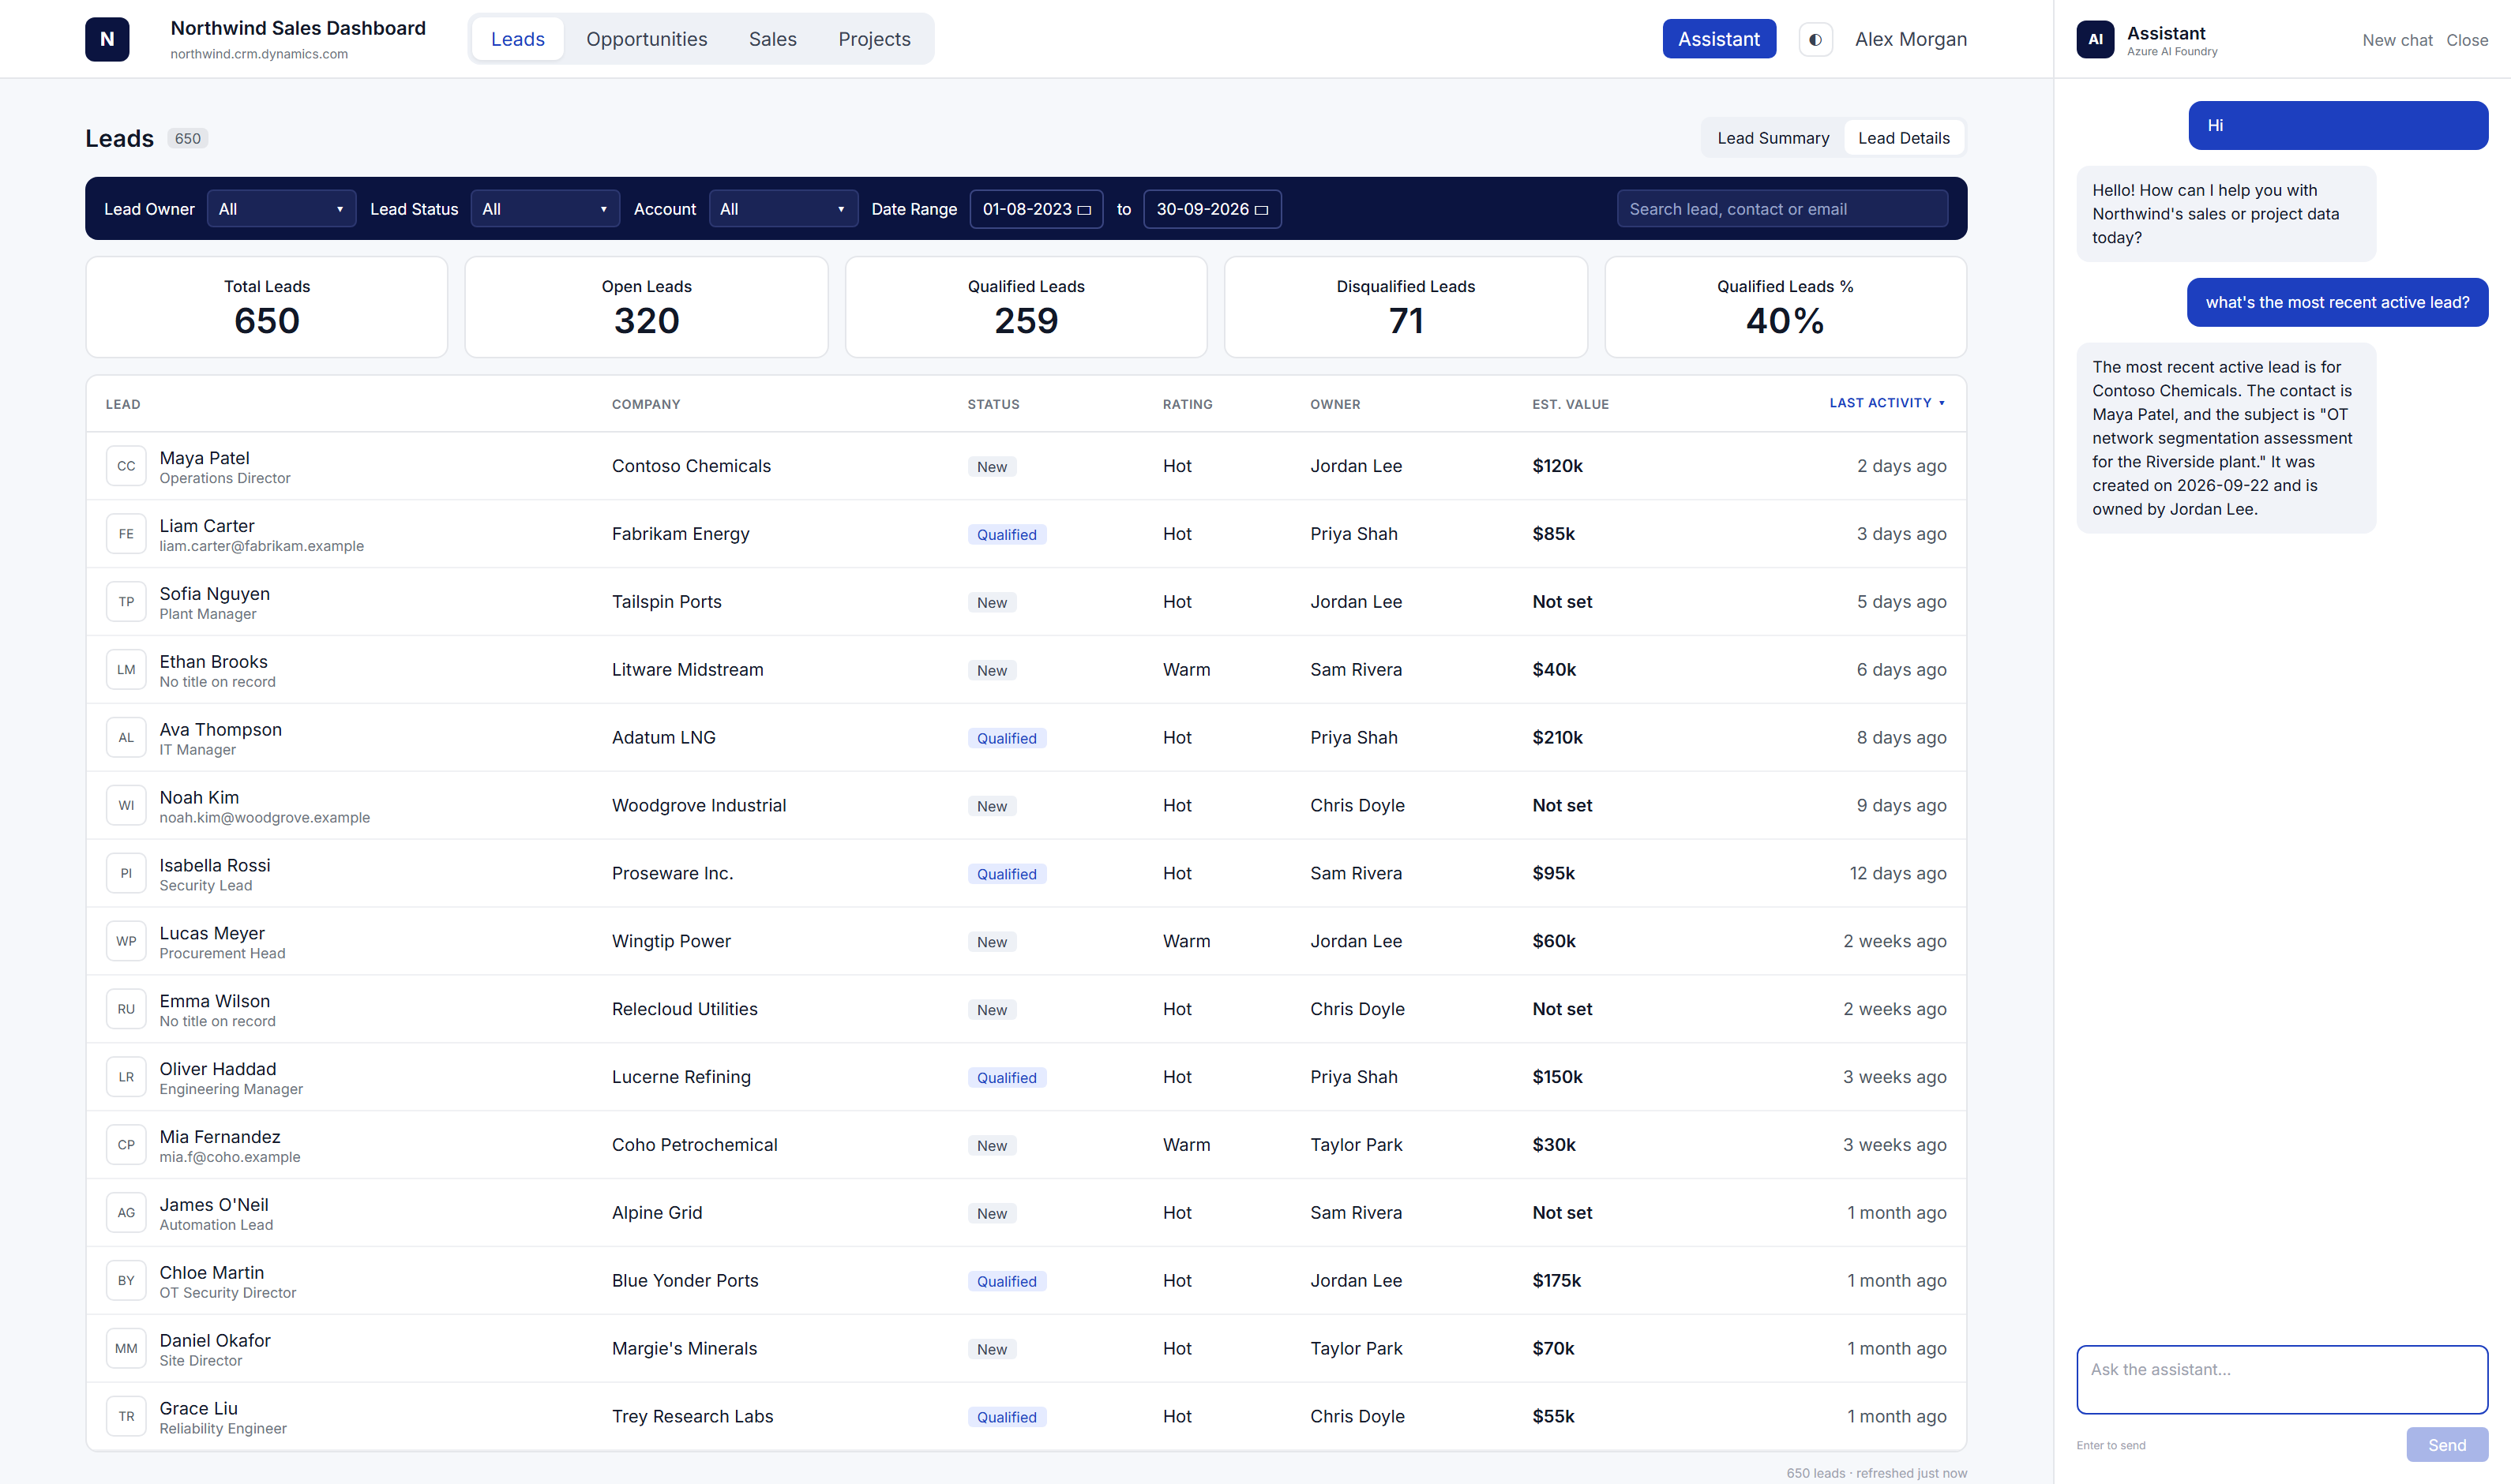Select the Contoso Chemicals company cell
The width and height of the screenshot is (2511, 1484).
[x=691, y=466]
